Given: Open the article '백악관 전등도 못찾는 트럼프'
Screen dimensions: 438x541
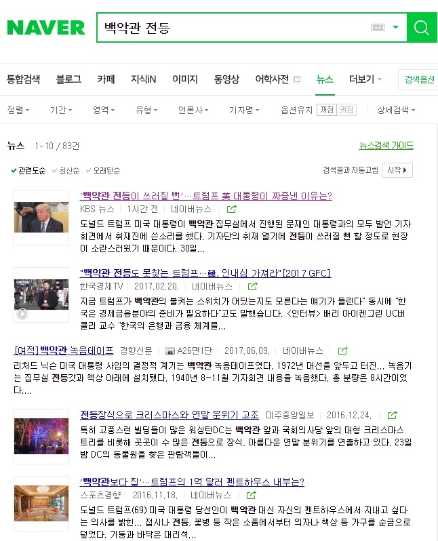Looking at the screenshot, I should 205,273.
